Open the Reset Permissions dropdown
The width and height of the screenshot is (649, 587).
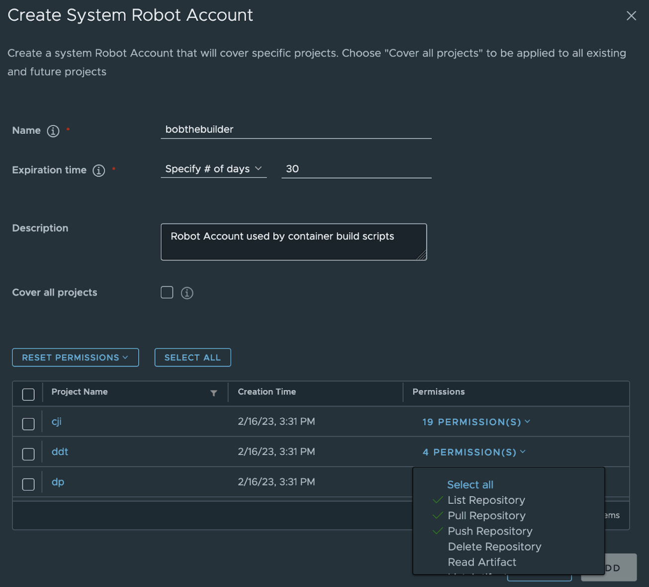[x=75, y=357]
